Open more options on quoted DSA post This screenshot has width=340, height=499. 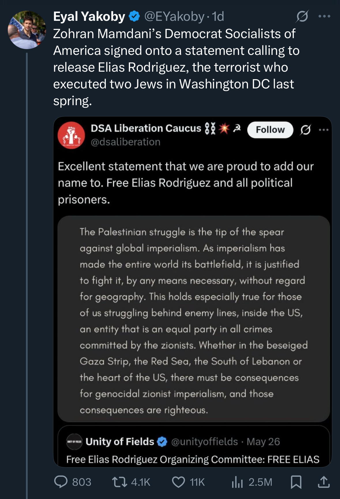(x=324, y=130)
